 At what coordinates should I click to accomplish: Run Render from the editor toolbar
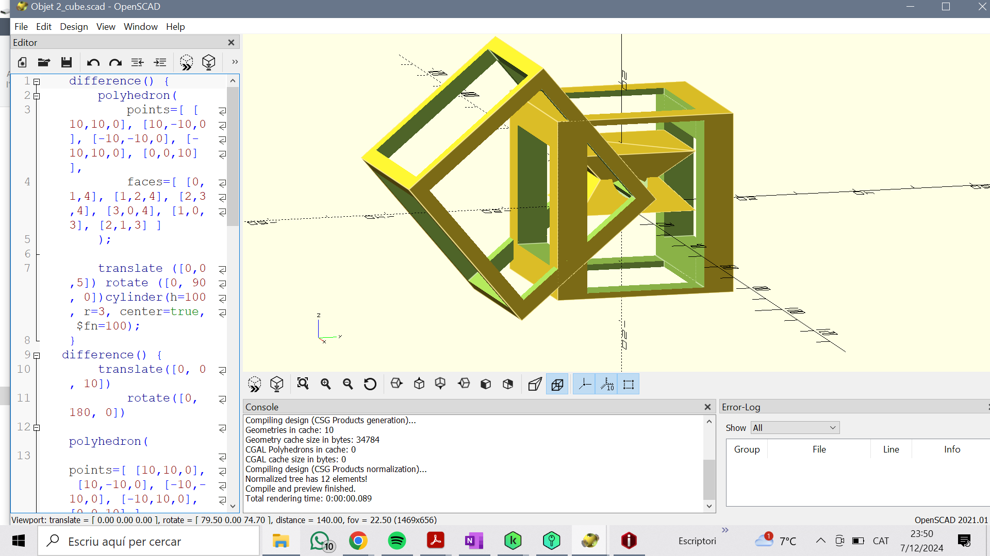[209, 62]
